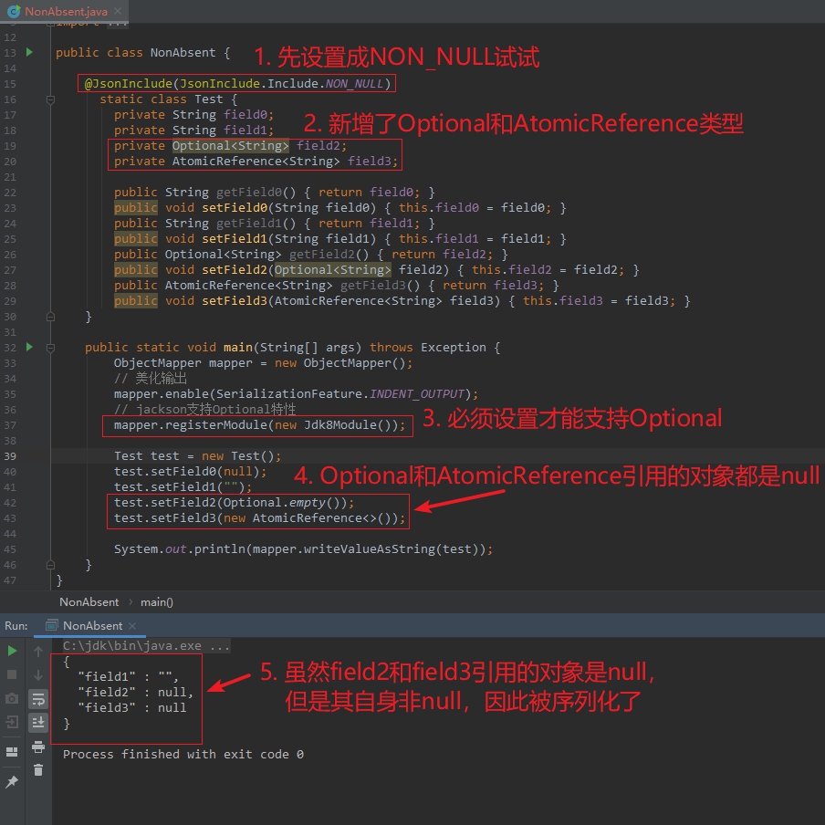This screenshot has height=825, width=825.
Task: Rerun NonAbsent with green play button
Action: 12,651
